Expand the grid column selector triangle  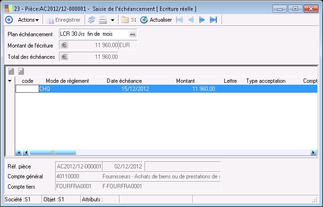(x=10, y=81)
